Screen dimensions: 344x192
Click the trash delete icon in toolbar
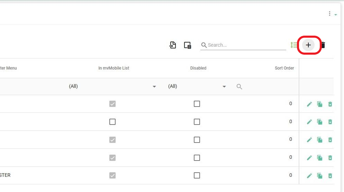(323, 45)
